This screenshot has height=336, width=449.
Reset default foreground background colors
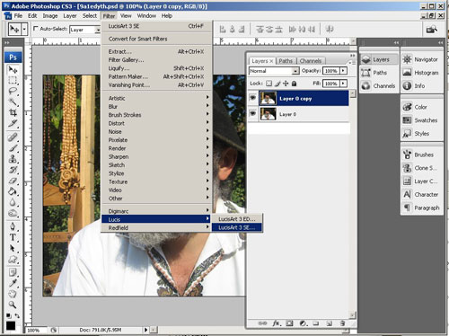coord(9,315)
